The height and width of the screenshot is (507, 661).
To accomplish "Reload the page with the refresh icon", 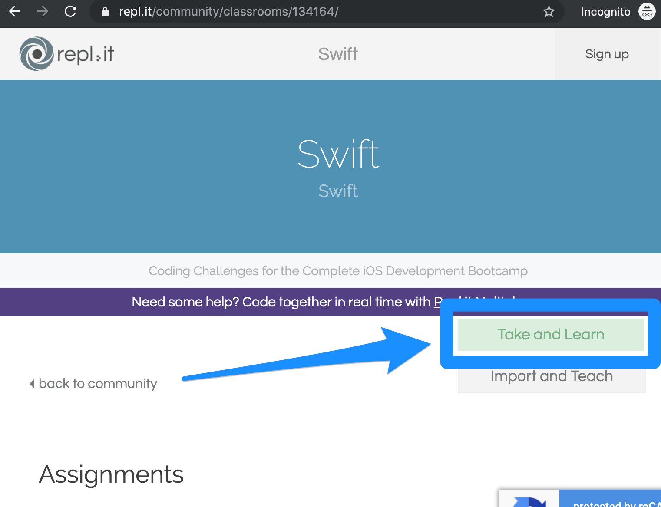I will tap(70, 11).
